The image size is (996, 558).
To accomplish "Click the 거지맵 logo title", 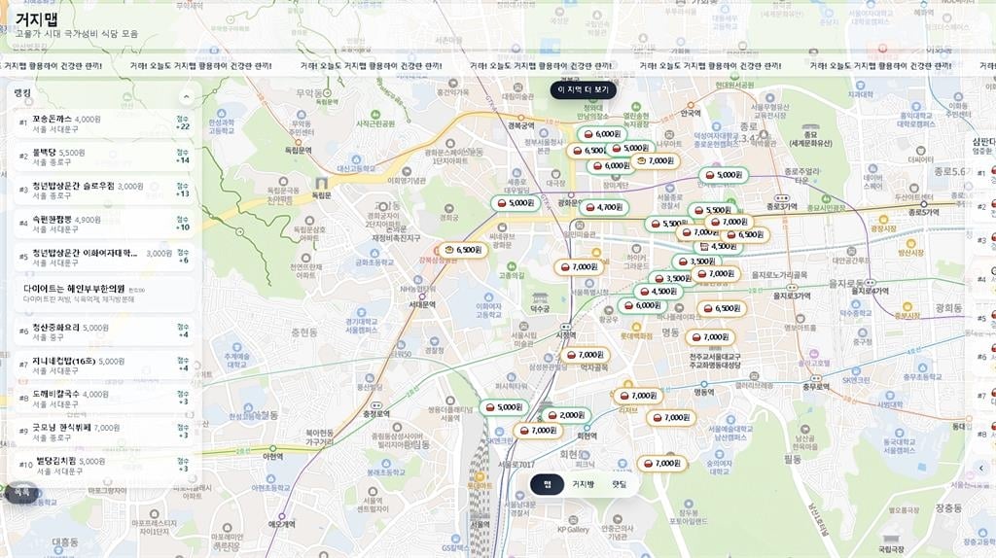I will pos(35,17).
